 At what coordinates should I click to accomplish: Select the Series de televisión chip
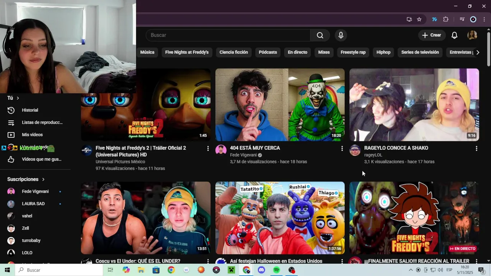coord(420,52)
